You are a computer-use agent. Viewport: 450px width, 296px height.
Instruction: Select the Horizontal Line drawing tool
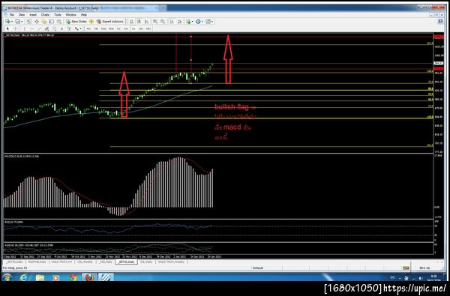(31, 28)
